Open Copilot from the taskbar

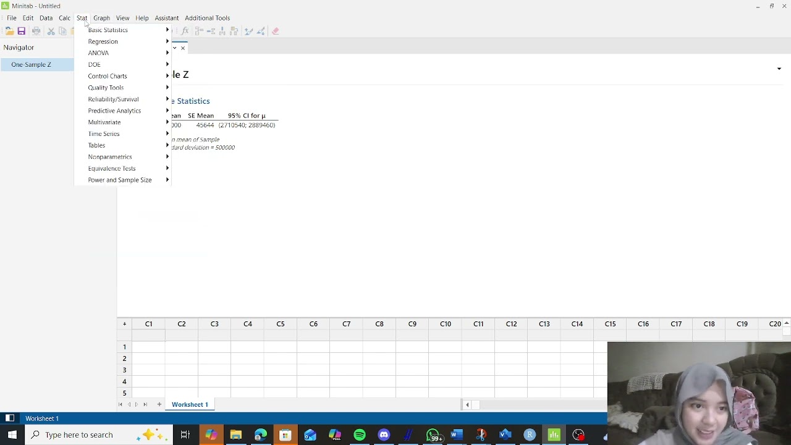(211, 434)
